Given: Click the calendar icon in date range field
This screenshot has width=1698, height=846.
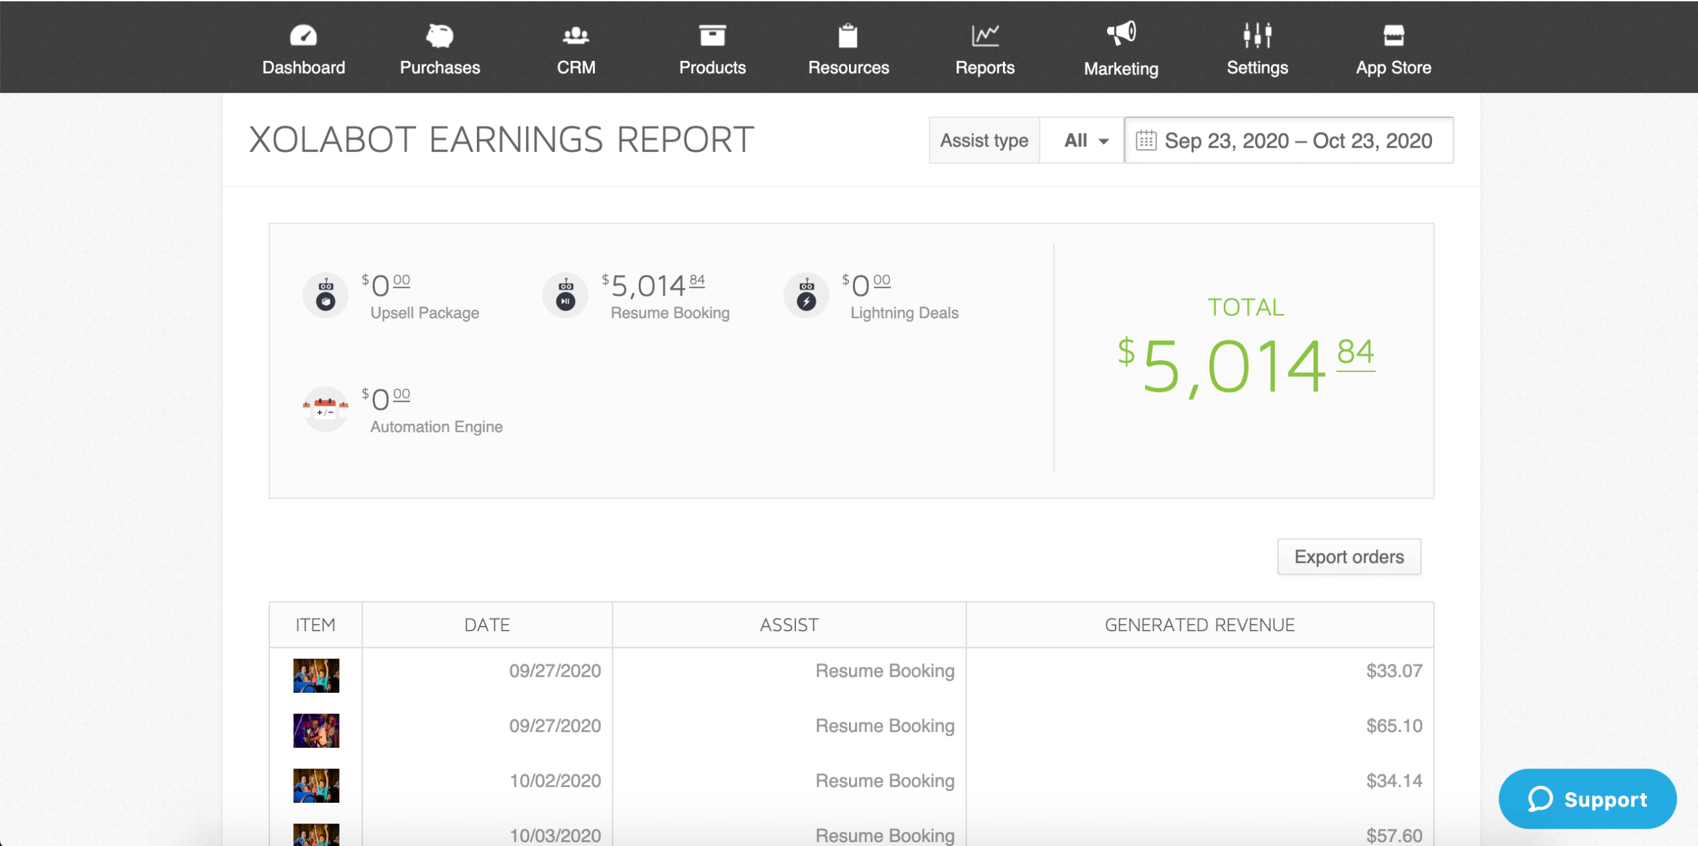Looking at the screenshot, I should click(1146, 141).
